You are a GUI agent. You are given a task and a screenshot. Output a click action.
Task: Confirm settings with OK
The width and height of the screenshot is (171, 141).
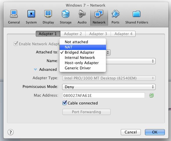tap(155, 132)
